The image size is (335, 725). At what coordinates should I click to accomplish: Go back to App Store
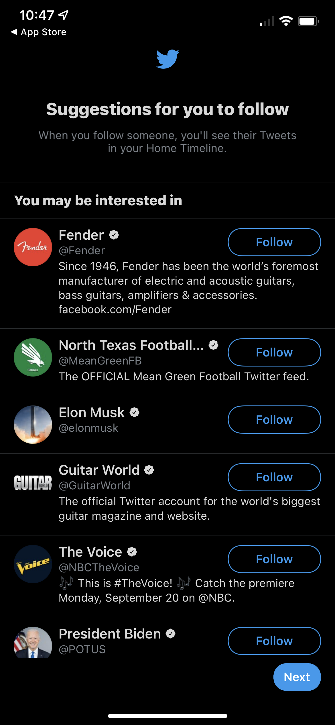(x=39, y=32)
